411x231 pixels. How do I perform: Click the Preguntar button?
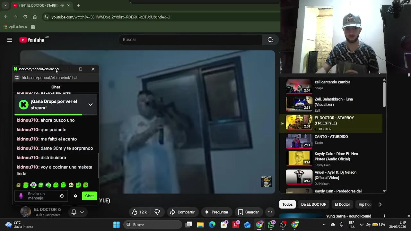coord(216,212)
